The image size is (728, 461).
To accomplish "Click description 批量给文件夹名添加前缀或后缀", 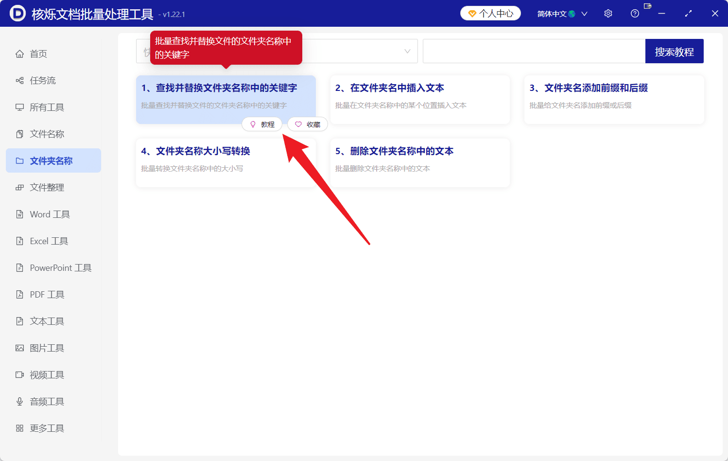I will (580, 106).
